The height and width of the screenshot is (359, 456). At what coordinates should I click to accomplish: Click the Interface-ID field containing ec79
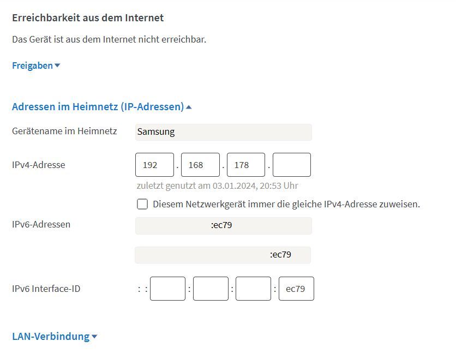(x=296, y=289)
